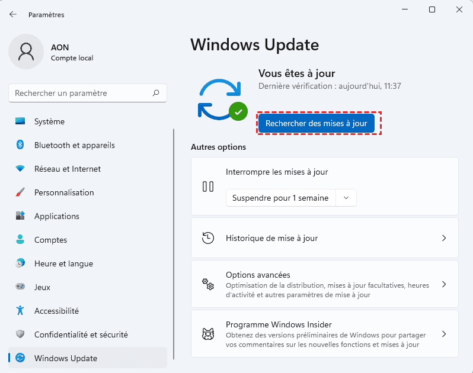473x373 pixels.
Task: Go to the Applications section
Action: [56, 216]
